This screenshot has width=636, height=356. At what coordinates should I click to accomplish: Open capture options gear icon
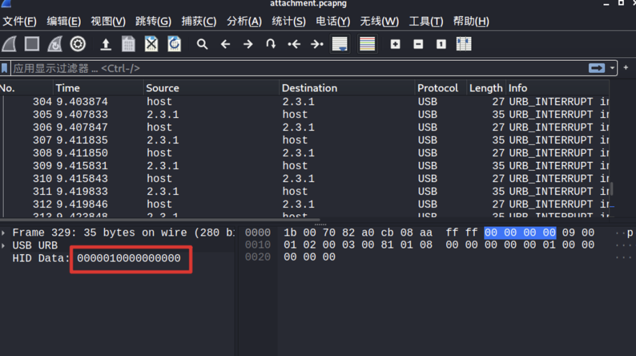tap(78, 44)
